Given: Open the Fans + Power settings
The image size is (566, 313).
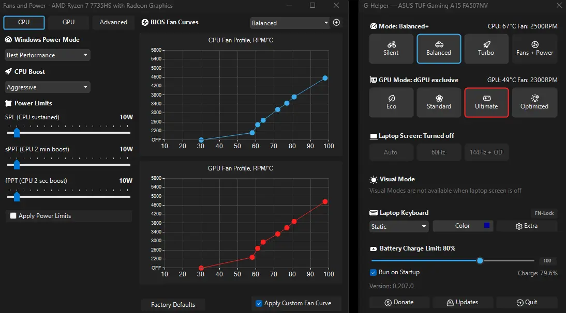Looking at the screenshot, I should click(534, 49).
